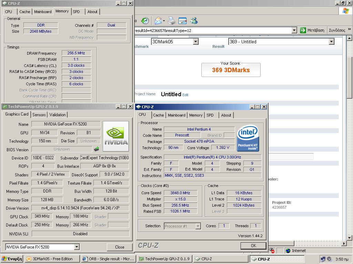
Task: Click the Rated FSB 1026.1 MHz value
Action: pos(180,211)
